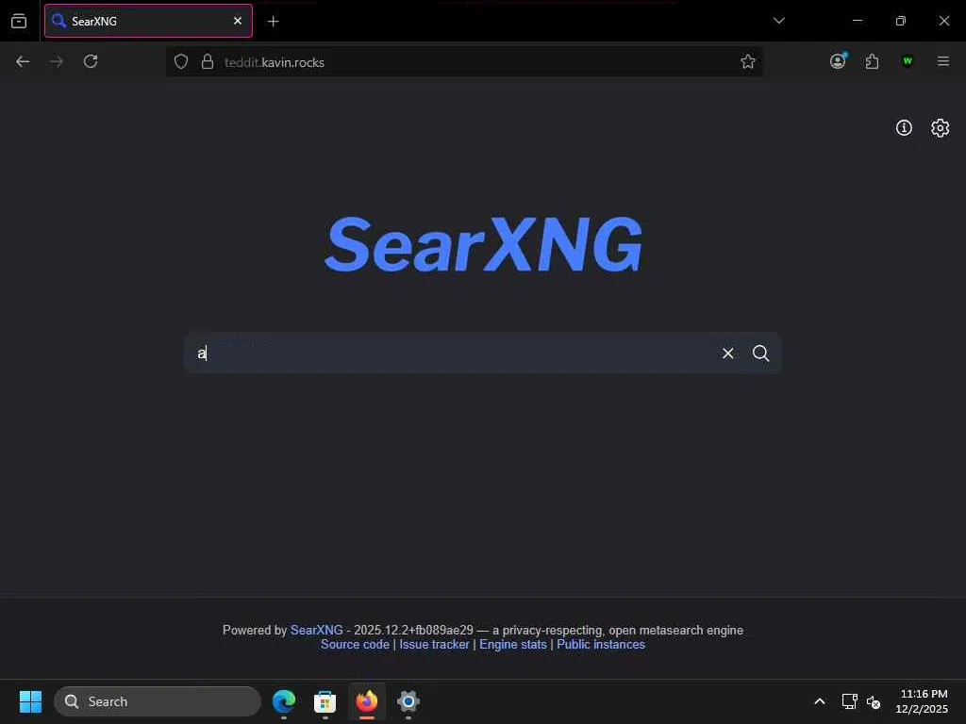The width and height of the screenshot is (966, 724).
Task: Click the browser forward arrow
Action: [x=57, y=61]
